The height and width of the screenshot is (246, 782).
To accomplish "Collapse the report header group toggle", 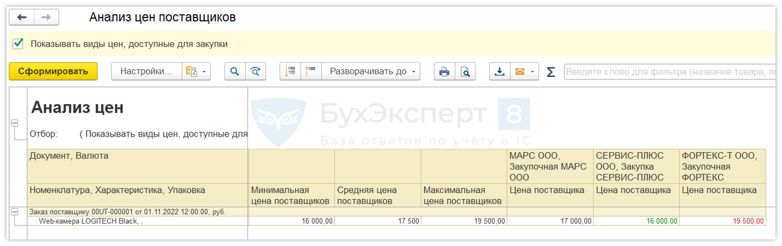I will tap(14, 123).
